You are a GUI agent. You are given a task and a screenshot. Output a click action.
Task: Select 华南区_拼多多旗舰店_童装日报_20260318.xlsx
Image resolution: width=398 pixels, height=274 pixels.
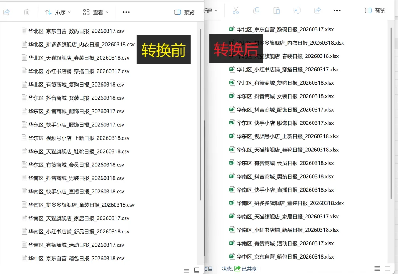tap(287, 203)
